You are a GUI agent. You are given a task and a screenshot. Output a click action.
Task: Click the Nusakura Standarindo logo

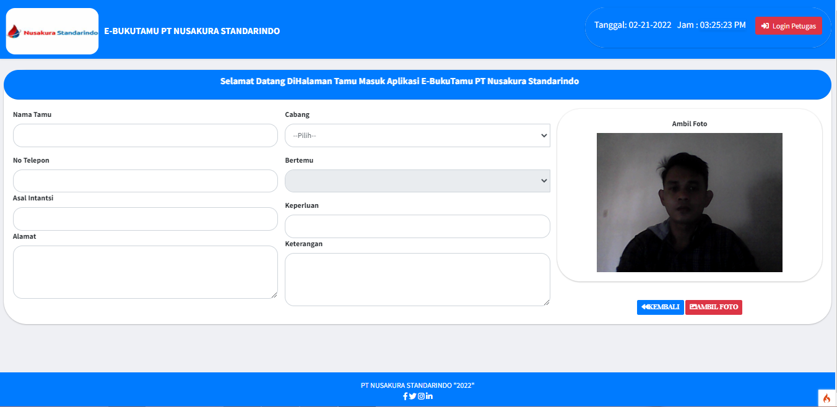pos(52,31)
